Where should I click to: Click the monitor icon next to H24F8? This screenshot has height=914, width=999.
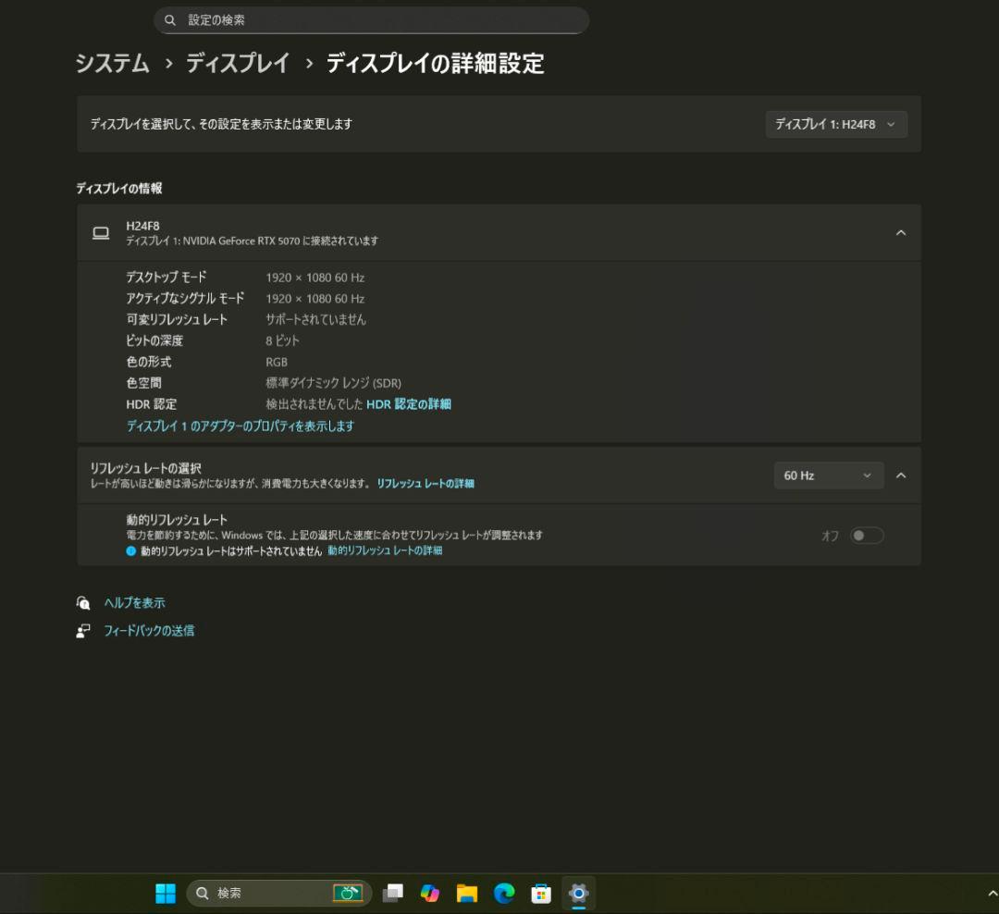[x=100, y=233]
